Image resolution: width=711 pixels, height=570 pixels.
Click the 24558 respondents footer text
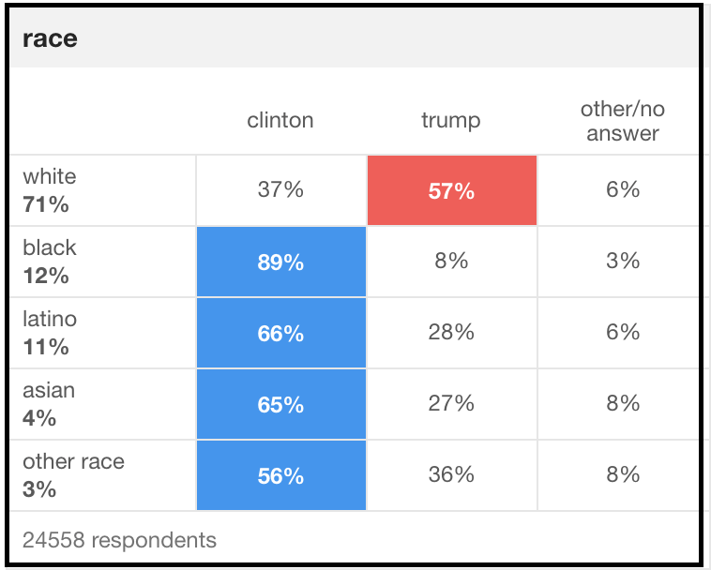(x=119, y=540)
